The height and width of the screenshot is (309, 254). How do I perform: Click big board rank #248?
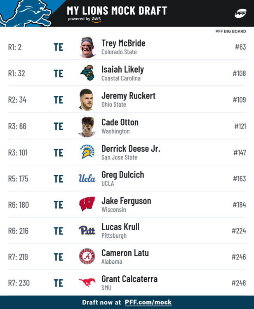tap(238, 283)
